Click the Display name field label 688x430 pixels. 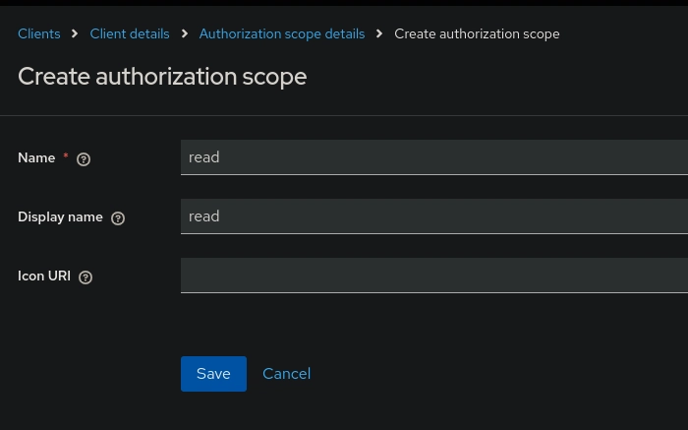(x=60, y=217)
